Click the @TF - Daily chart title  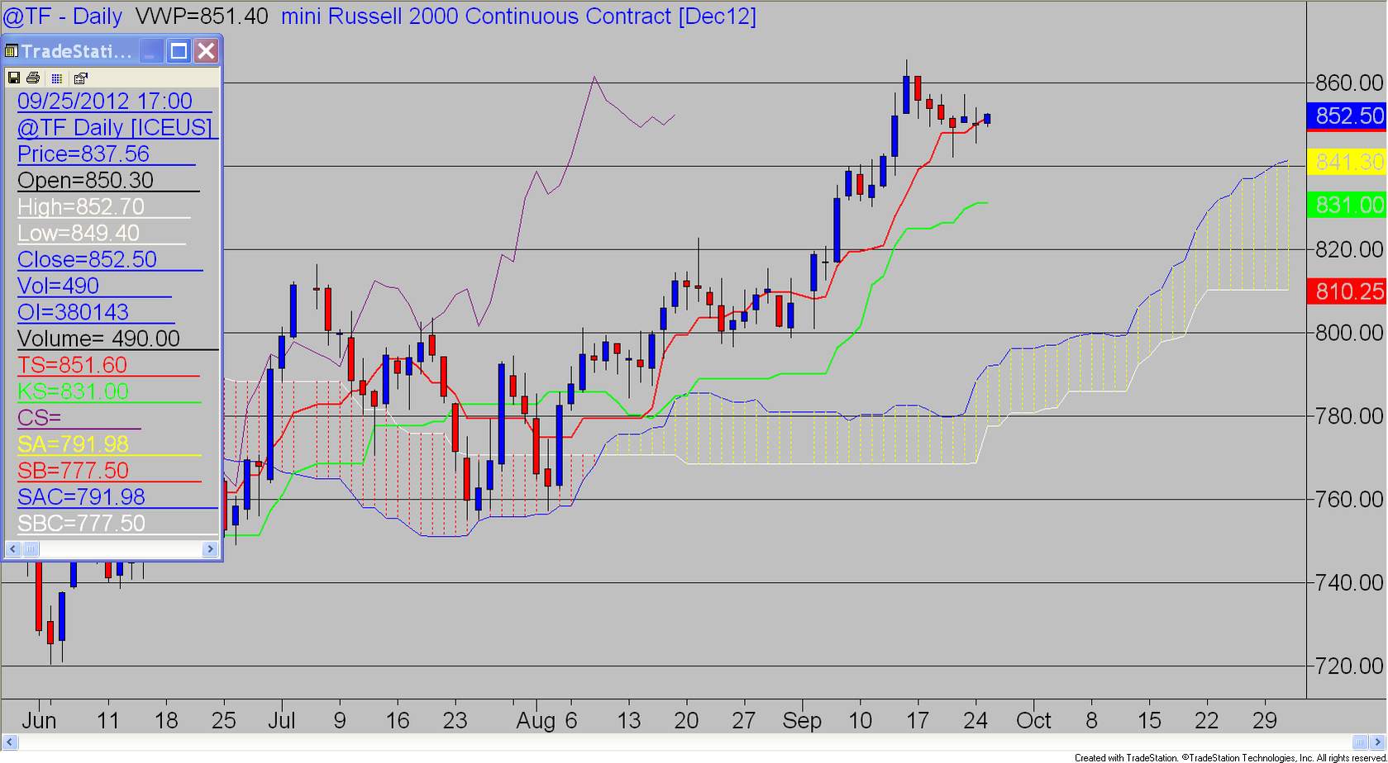pyautogui.click(x=63, y=17)
